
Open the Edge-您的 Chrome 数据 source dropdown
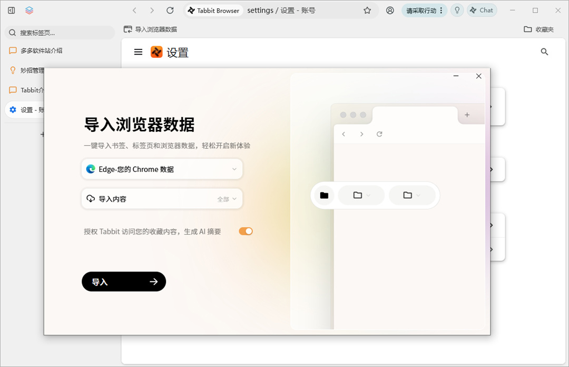[162, 169]
